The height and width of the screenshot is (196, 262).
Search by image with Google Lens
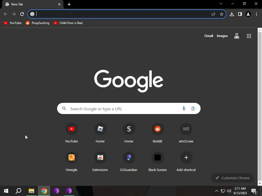coord(193,108)
